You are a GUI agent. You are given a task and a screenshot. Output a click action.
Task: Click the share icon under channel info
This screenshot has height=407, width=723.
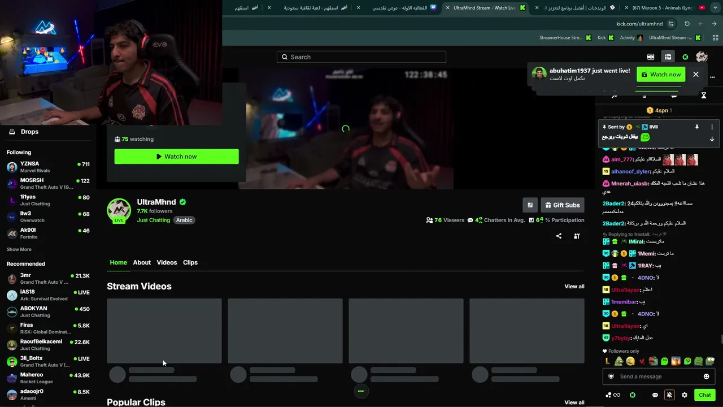(559, 236)
